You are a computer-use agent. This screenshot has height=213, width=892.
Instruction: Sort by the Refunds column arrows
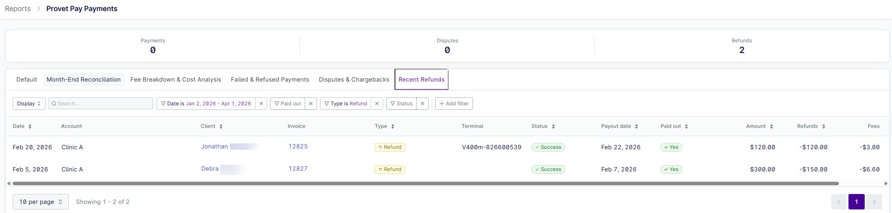824,126
